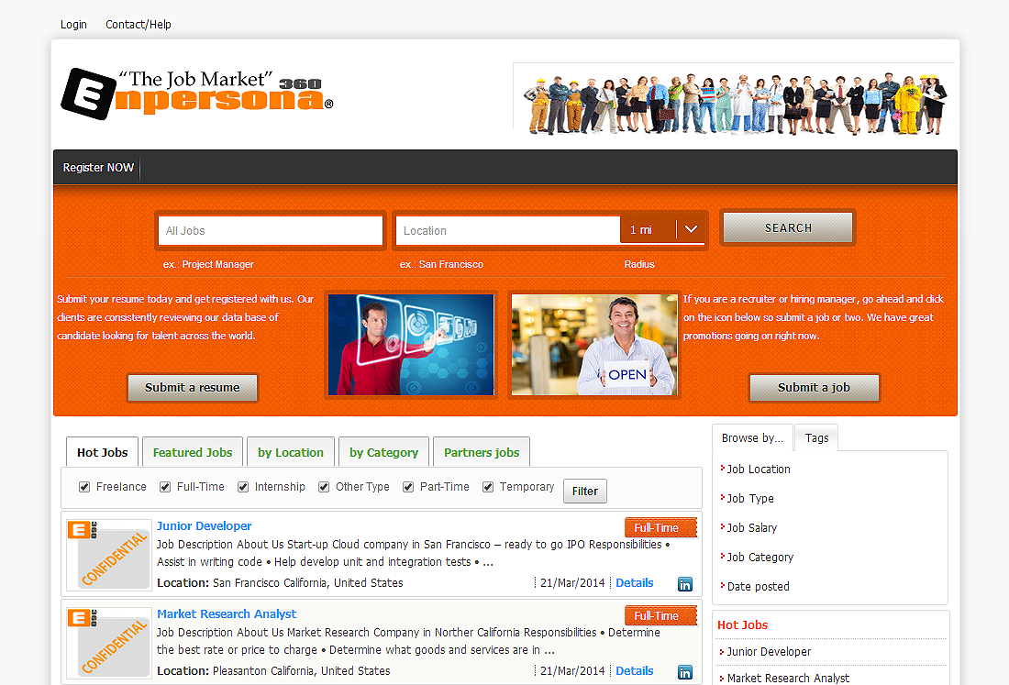Click Confidential logo thumbnail of Junior Developer

tap(109, 555)
